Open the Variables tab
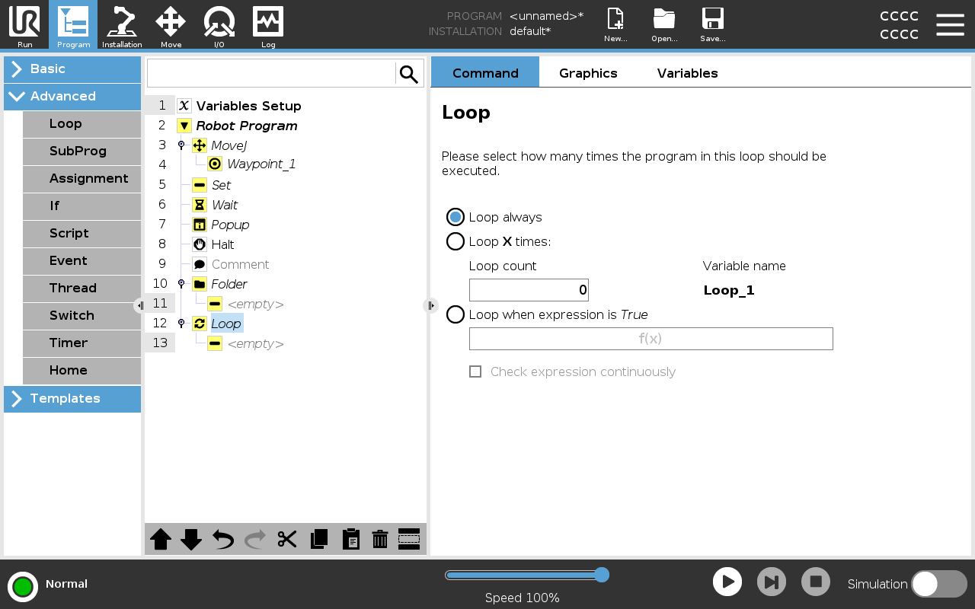The width and height of the screenshot is (975, 609). point(687,73)
